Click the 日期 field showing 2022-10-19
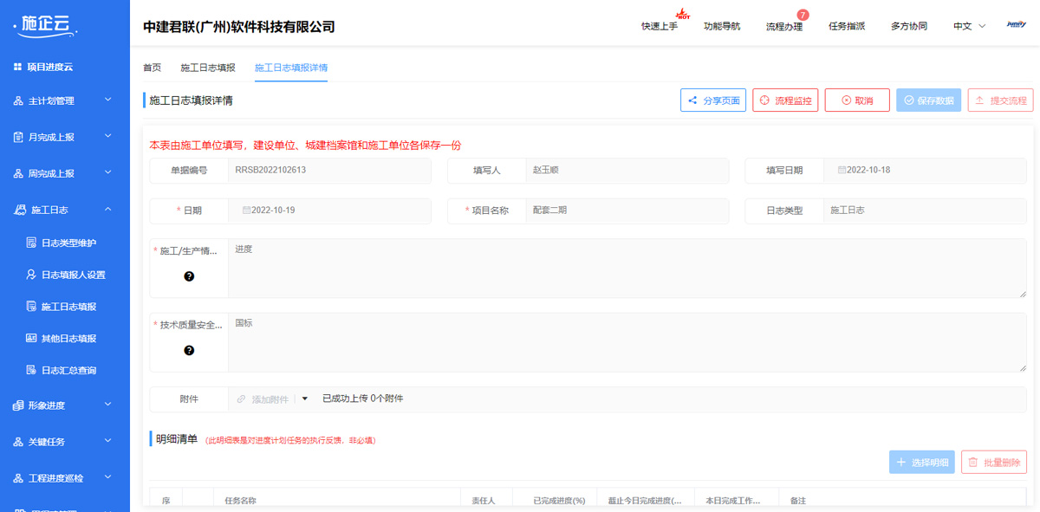1040x512 pixels. coord(330,211)
